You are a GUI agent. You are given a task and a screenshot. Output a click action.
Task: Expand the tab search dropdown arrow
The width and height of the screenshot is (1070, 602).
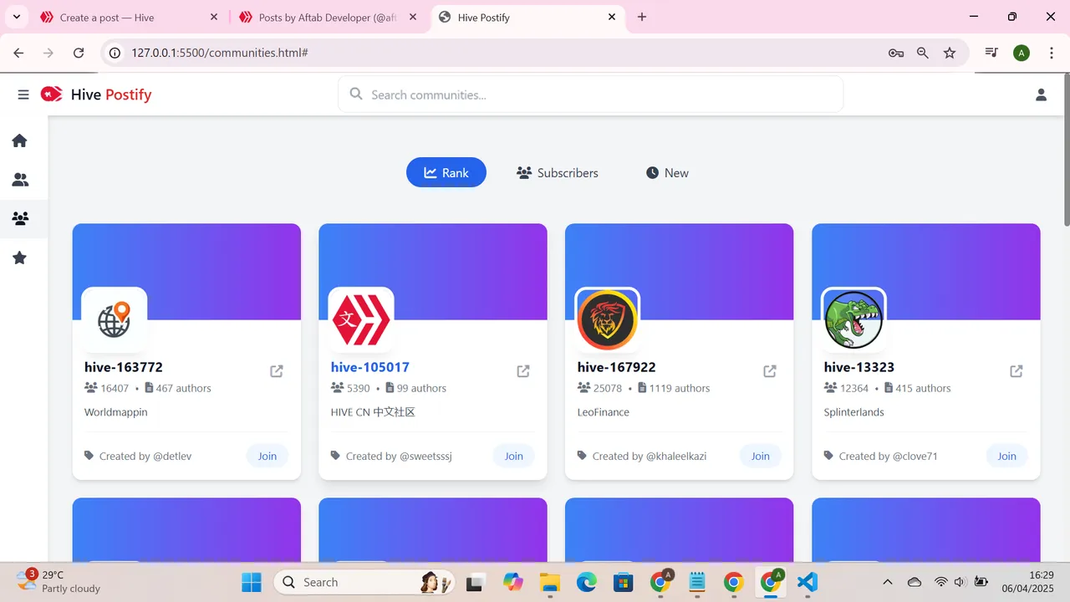16,17
